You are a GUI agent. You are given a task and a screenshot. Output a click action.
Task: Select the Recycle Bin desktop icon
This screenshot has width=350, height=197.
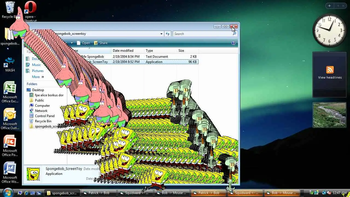pos(10,10)
